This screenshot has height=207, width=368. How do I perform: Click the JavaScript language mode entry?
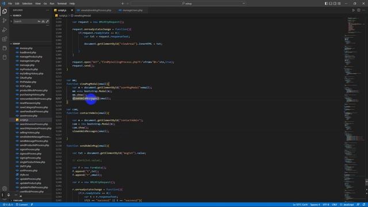point(347,205)
